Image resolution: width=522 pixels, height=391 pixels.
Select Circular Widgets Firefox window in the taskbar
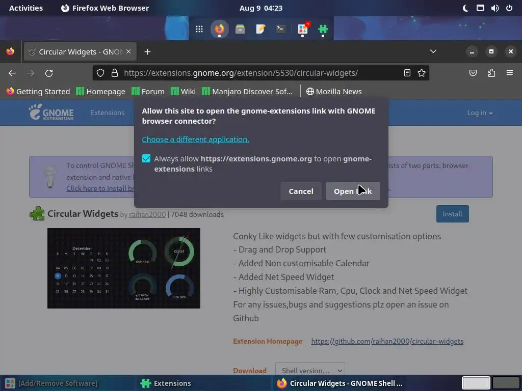click(x=340, y=383)
